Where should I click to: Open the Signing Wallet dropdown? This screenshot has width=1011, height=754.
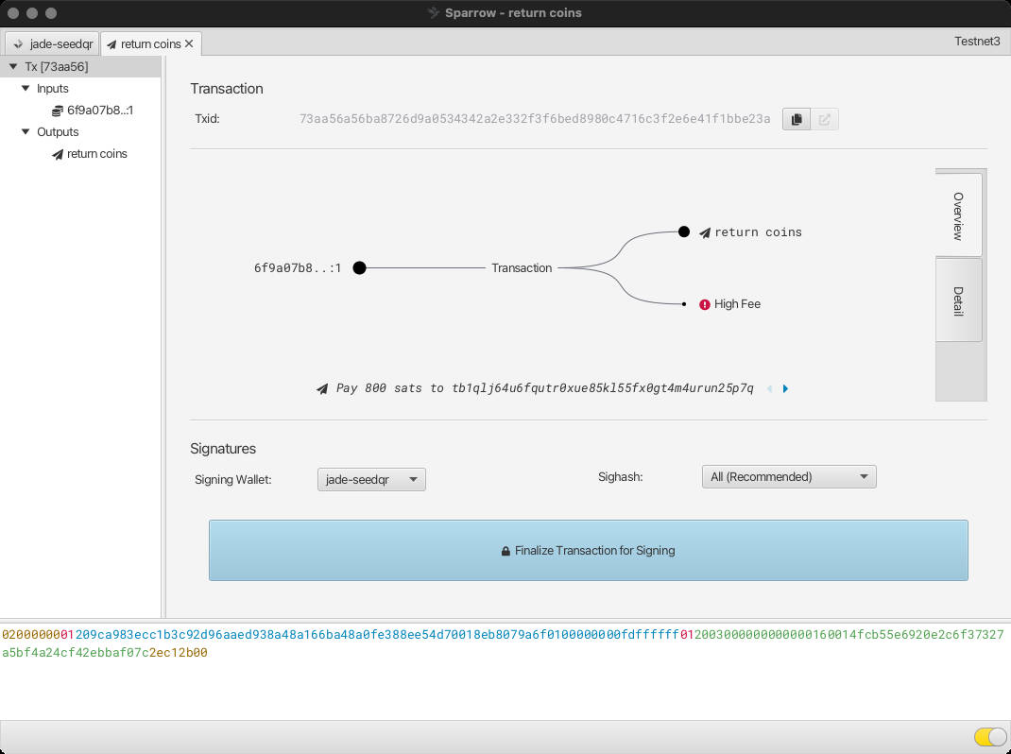pyautogui.click(x=371, y=479)
